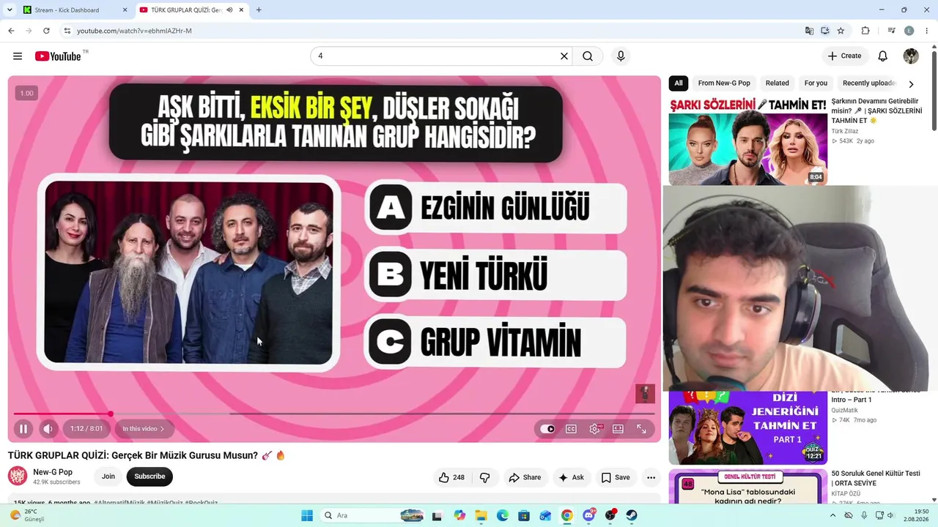Show hidden system tray icons

point(832,515)
